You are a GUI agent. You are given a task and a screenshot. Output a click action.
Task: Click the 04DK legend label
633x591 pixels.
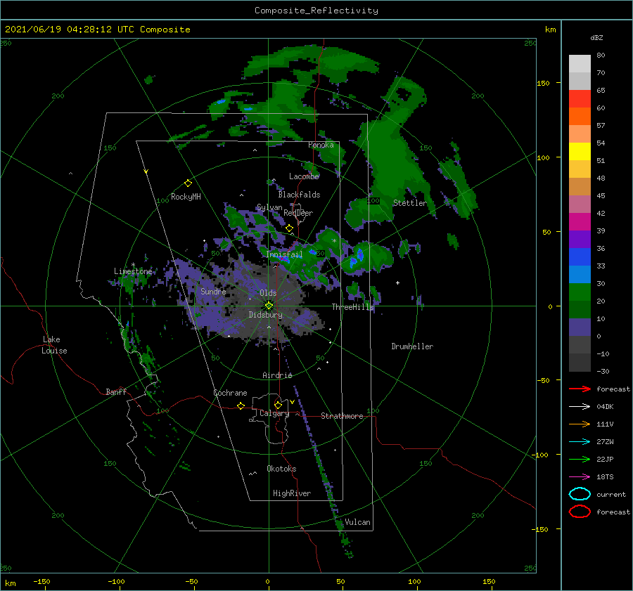click(x=605, y=407)
